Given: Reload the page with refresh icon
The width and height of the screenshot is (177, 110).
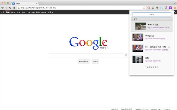Looking at the screenshot, I should (10, 8).
